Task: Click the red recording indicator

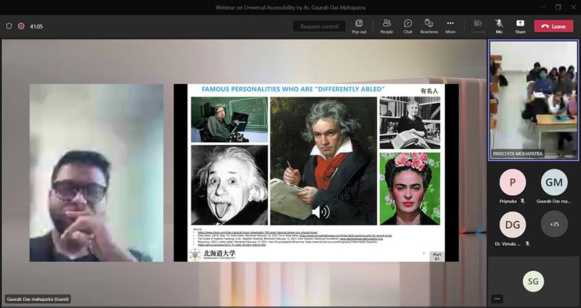Action: tap(21, 26)
